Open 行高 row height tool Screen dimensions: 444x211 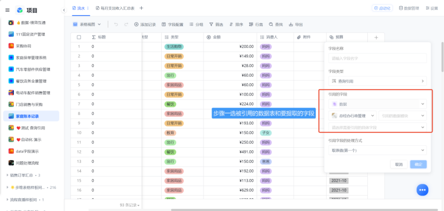(x=256, y=25)
